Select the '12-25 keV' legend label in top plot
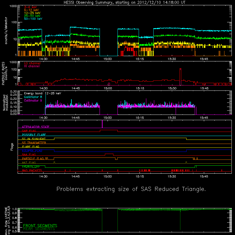This screenshot has width=235, height=235. pos(32,13)
